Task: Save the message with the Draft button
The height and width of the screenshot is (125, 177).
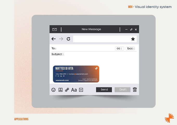Action: pyautogui.click(x=123, y=90)
